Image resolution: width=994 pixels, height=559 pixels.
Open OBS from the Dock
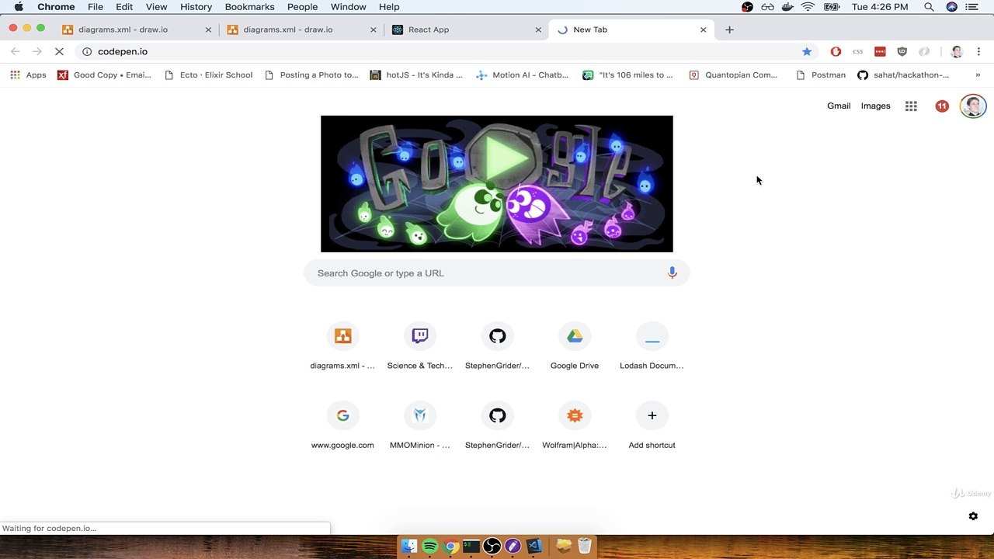click(492, 547)
